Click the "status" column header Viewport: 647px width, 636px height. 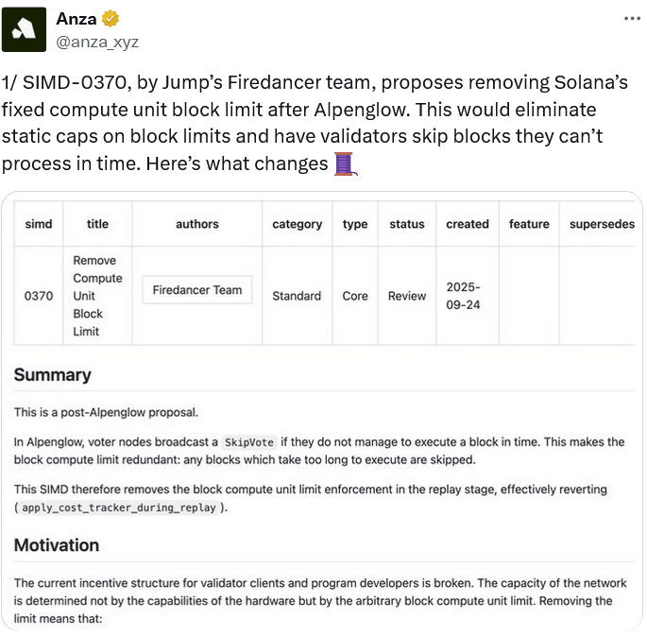coord(407,224)
